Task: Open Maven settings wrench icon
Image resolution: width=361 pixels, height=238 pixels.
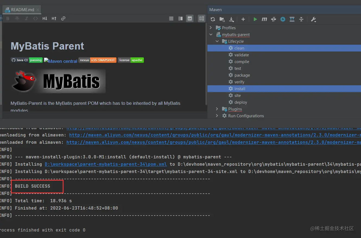Action: click(x=313, y=19)
